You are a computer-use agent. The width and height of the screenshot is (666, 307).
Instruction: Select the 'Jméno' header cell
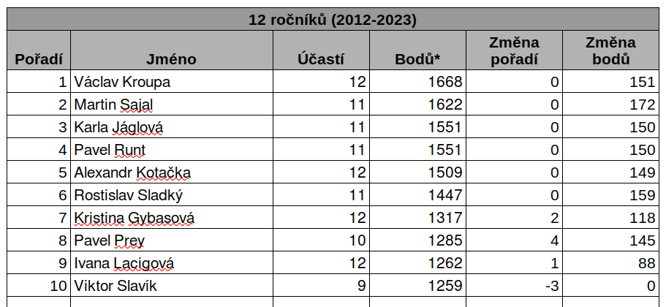tap(171, 59)
